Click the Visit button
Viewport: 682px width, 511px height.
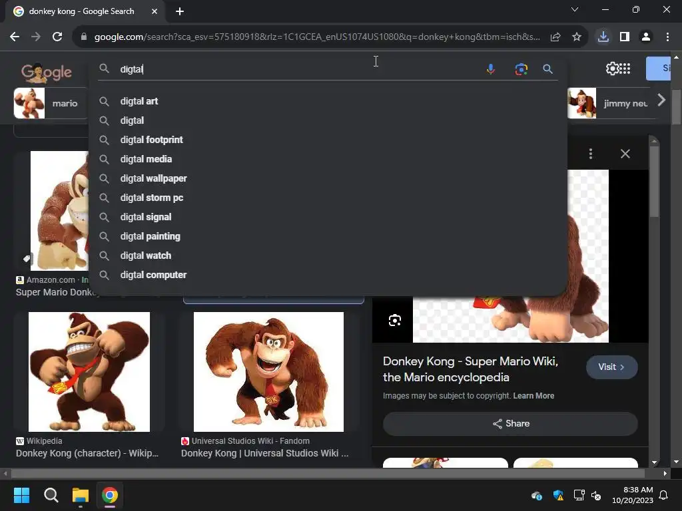[x=611, y=367]
